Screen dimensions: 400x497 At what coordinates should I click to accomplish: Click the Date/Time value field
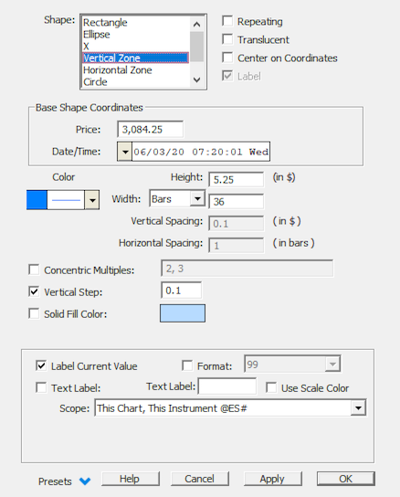(201, 152)
